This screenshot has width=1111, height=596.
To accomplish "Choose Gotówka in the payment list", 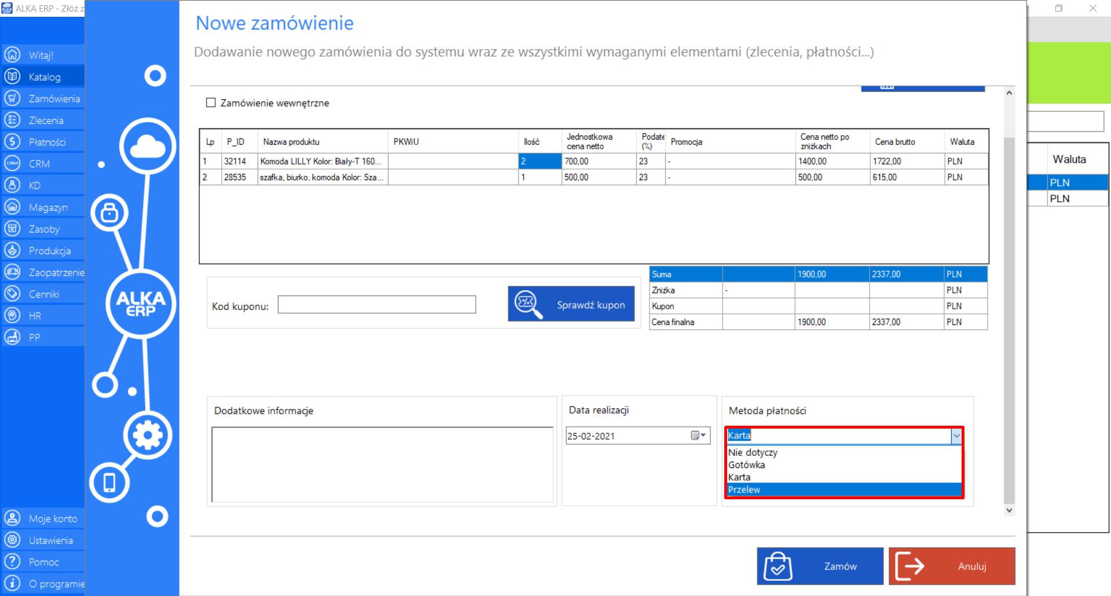I will (x=844, y=465).
